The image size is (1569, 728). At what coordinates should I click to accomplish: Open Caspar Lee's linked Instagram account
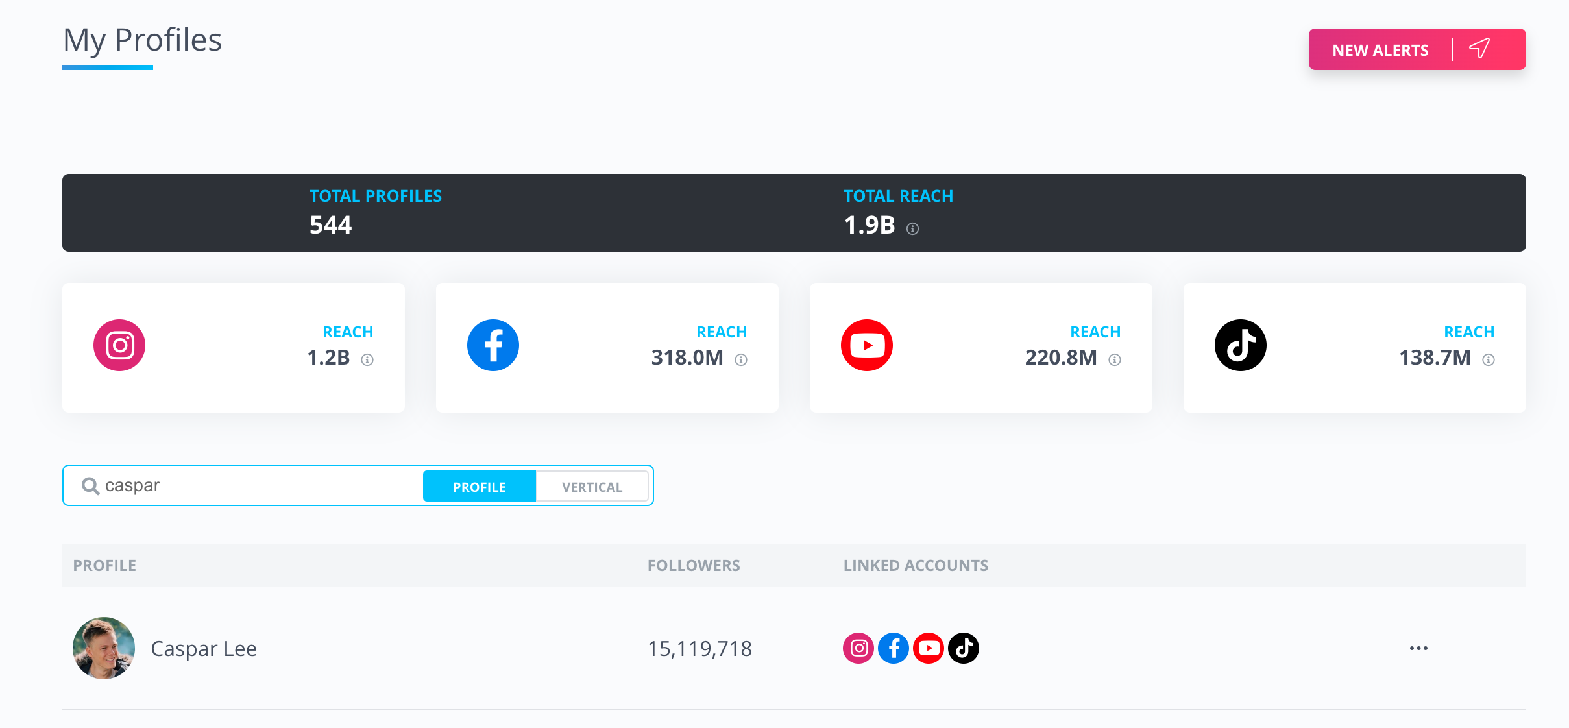[858, 648]
